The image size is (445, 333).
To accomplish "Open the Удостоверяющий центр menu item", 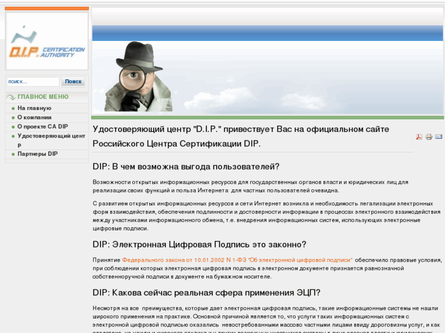I will coord(51,141).
